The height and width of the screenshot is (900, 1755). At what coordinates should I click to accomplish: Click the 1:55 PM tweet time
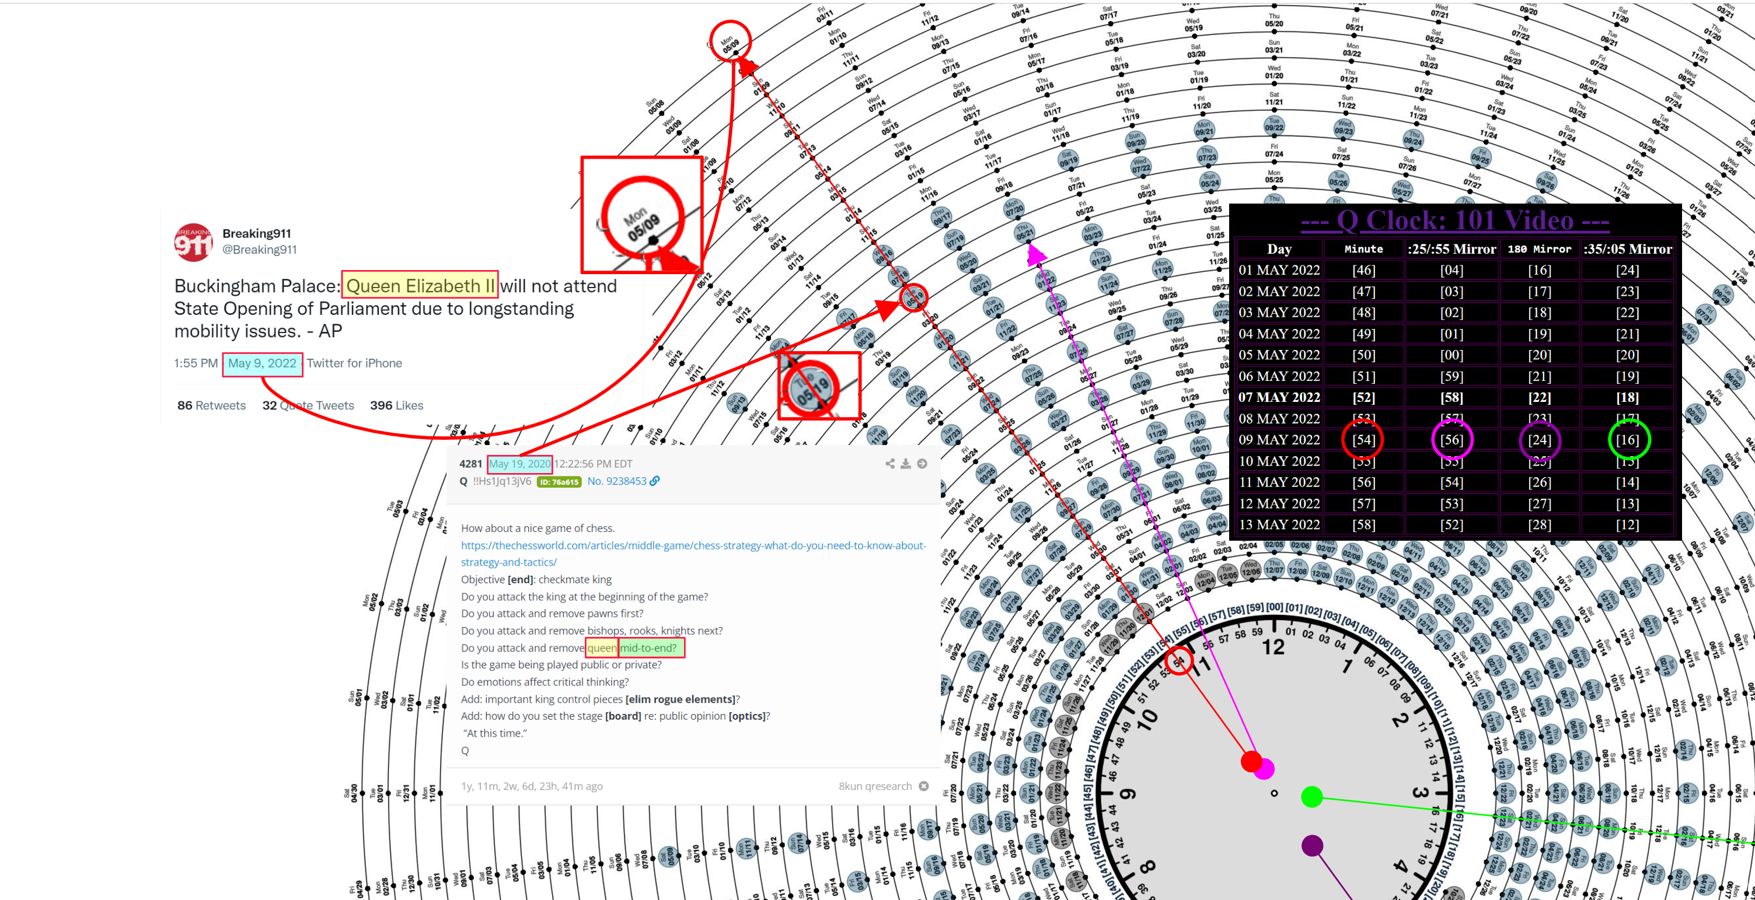tap(196, 363)
